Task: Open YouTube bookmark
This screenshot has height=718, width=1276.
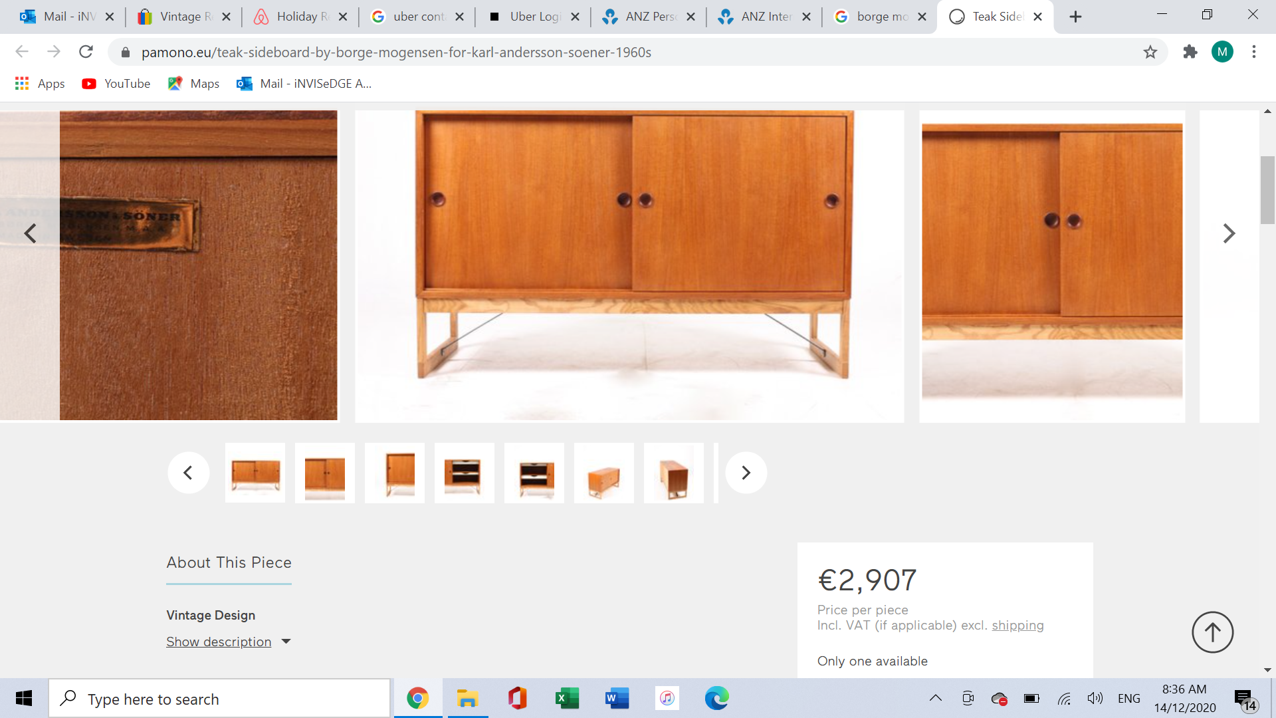Action: [116, 84]
